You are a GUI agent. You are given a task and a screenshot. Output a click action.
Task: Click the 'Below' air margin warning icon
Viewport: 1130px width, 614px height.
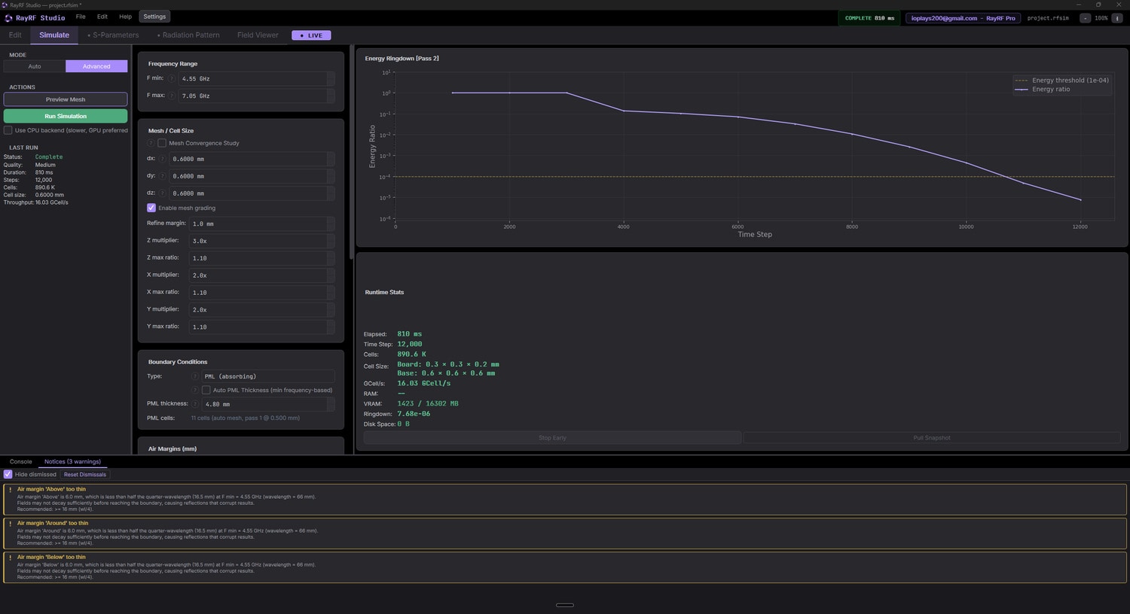[10, 558]
